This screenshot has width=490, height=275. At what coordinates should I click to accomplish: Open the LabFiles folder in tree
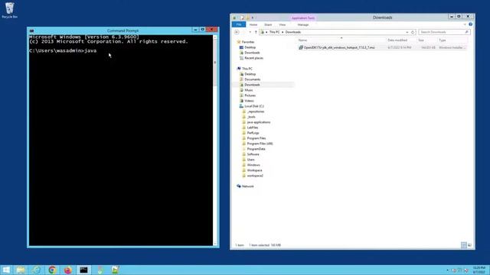pos(253,128)
